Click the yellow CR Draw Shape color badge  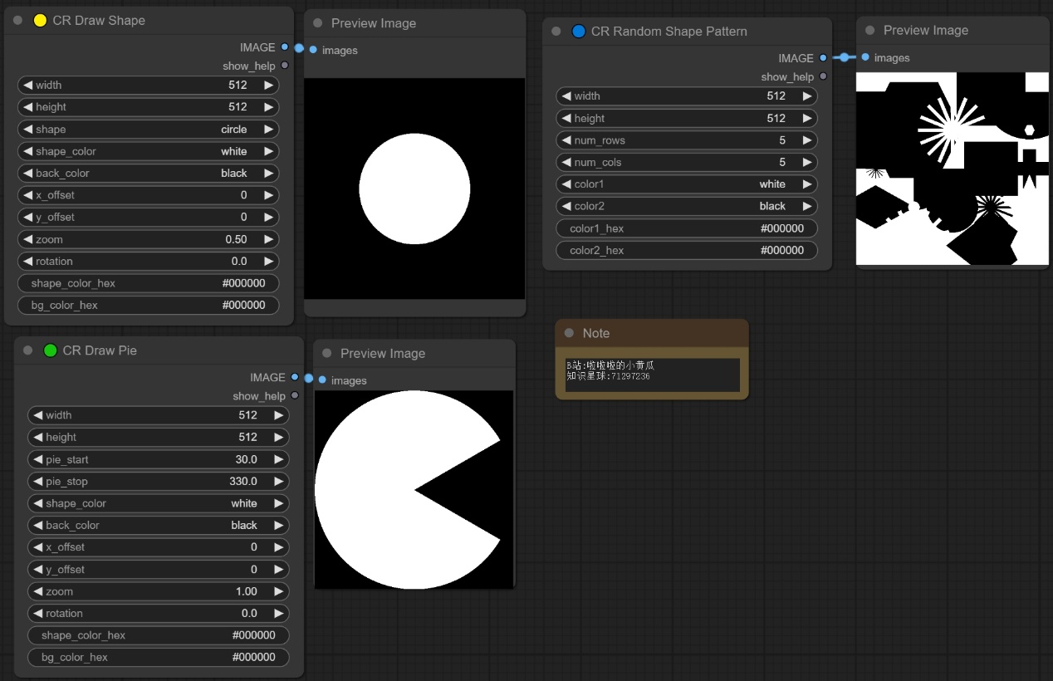(40, 21)
